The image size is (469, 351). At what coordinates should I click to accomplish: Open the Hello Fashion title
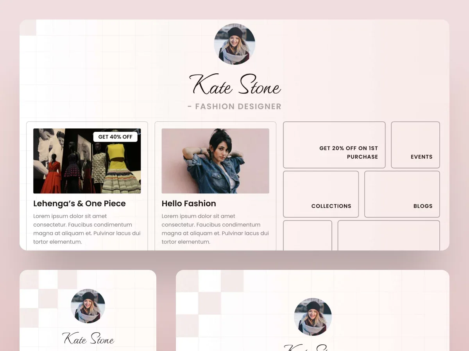(x=189, y=204)
